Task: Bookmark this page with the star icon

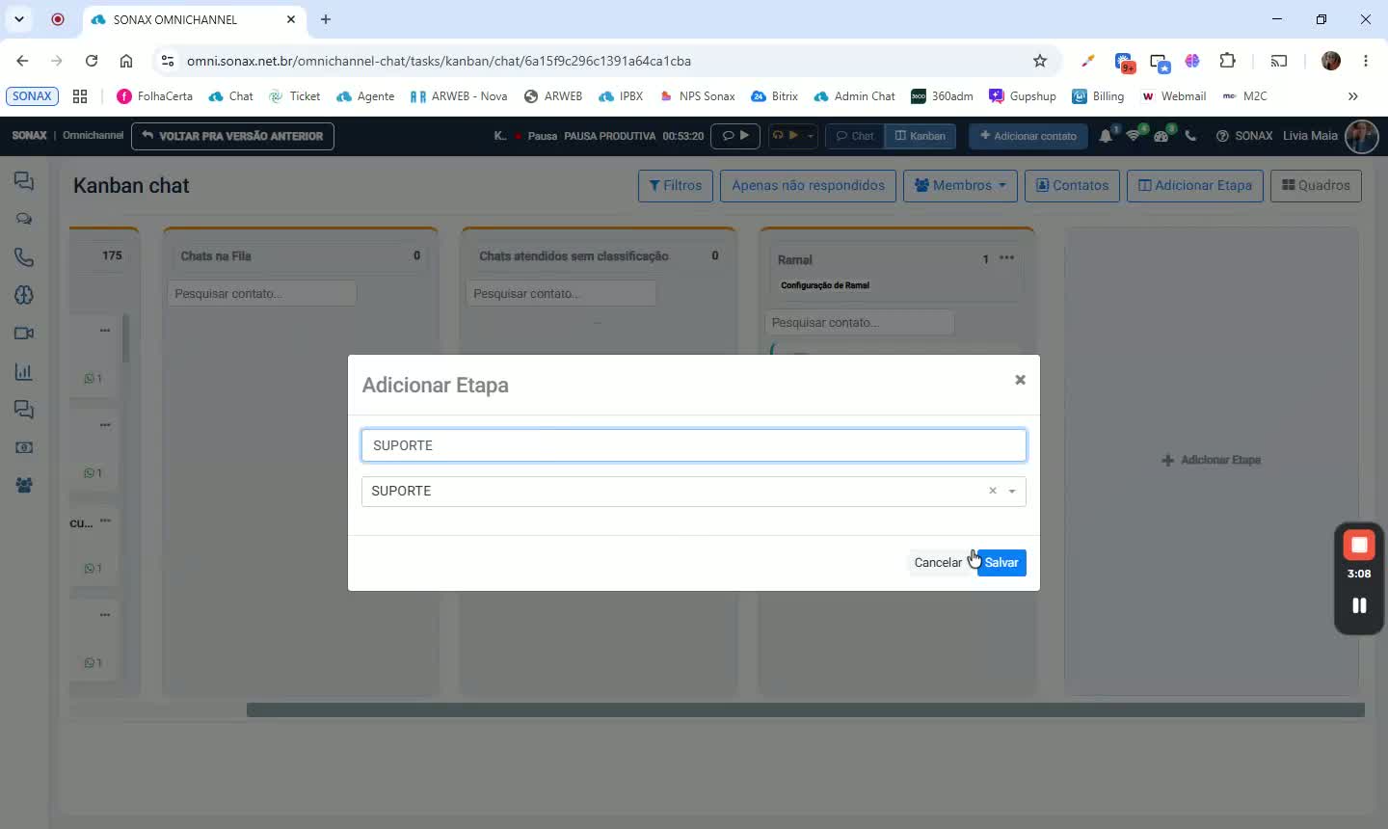Action: (x=1040, y=61)
